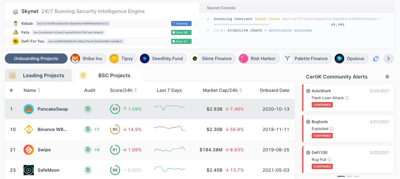Click info icon beside Exploited
Screen dimensions: 400x179
coord(332,129)
